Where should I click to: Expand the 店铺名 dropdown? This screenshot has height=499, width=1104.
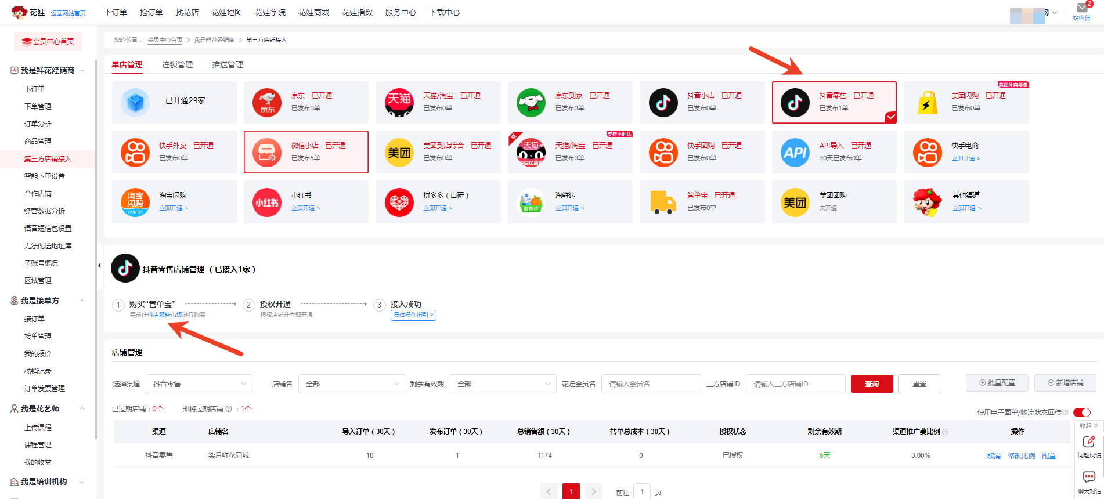click(x=351, y=384)
